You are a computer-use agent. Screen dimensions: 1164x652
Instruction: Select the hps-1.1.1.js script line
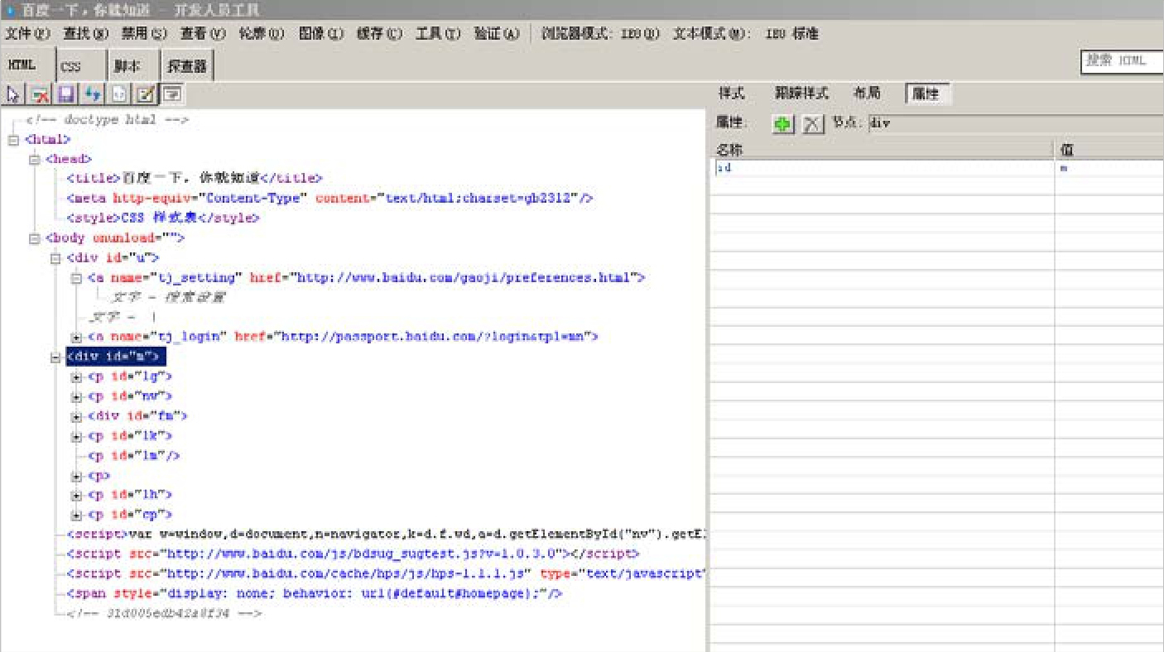tap(387, 573)
